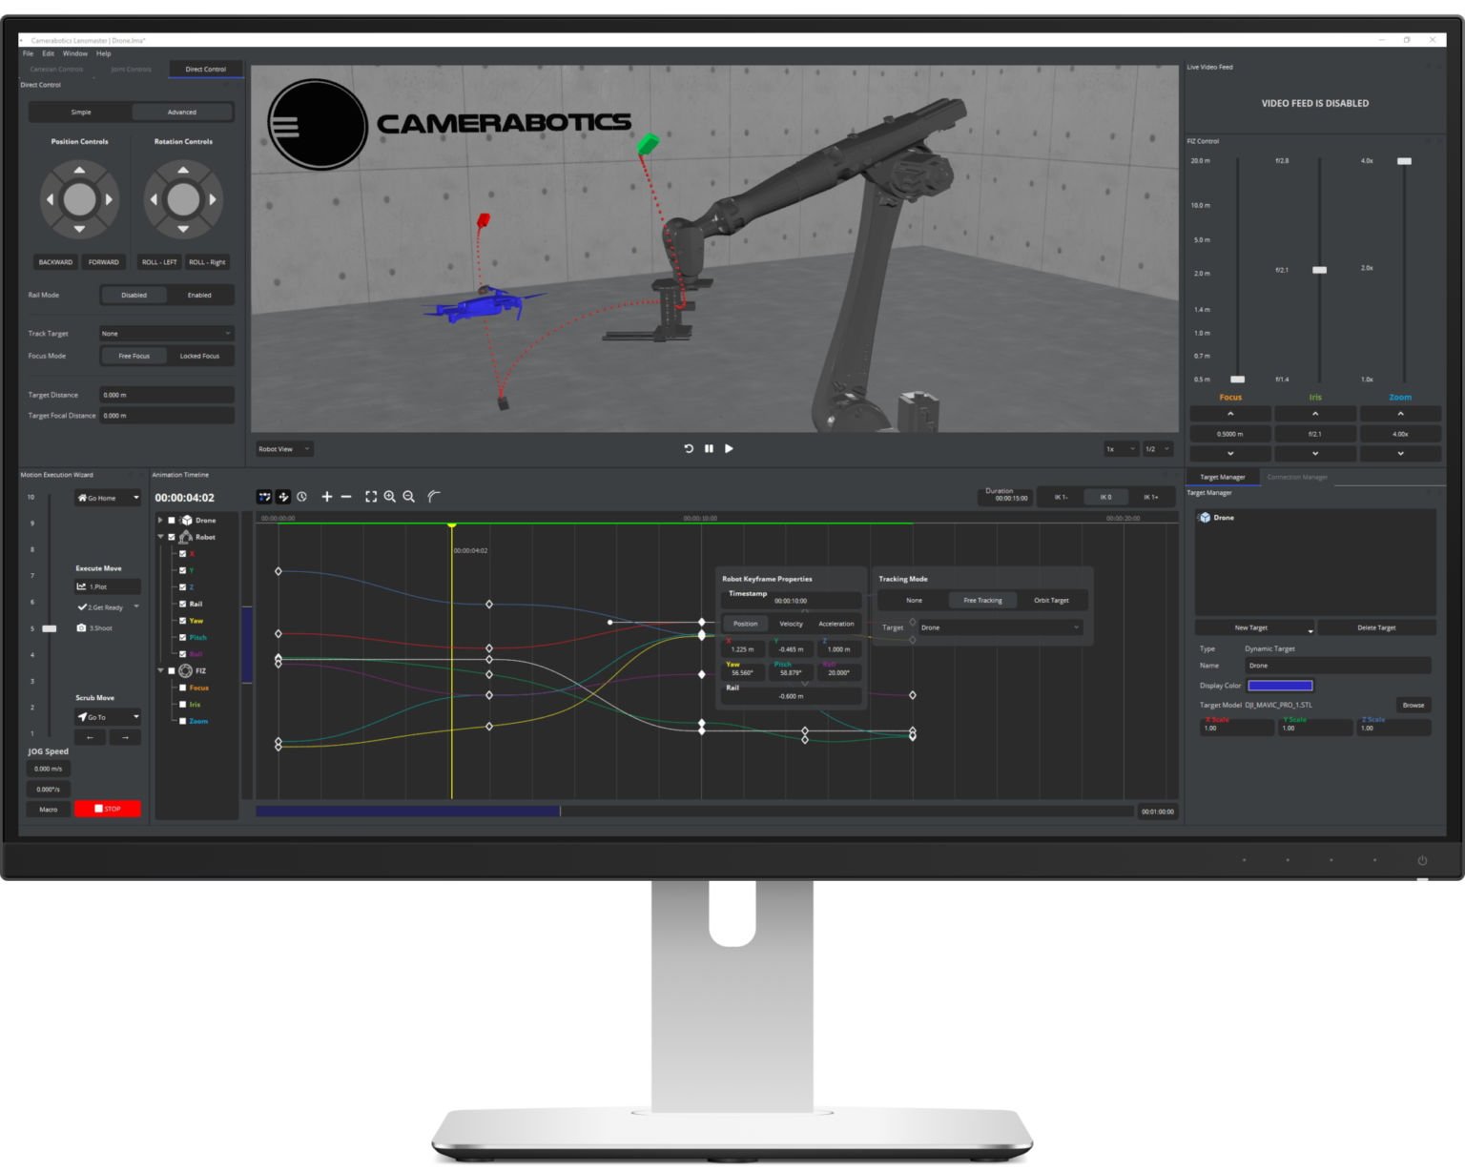Screen dimensions: 1465x1171
Task: Click the zoom out magnifier in the timeline toolbar
Action: pyautogui.click(x=408, y=497)
